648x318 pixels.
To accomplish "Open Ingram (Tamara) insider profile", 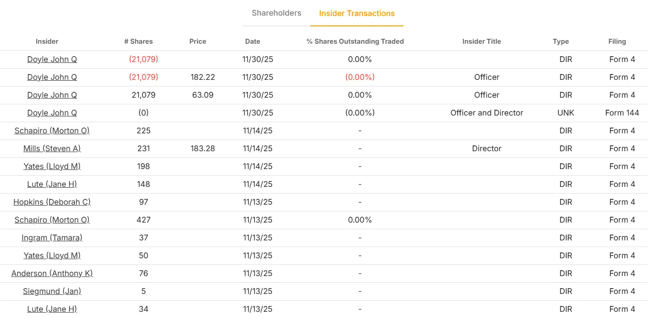I will [52, 238].
